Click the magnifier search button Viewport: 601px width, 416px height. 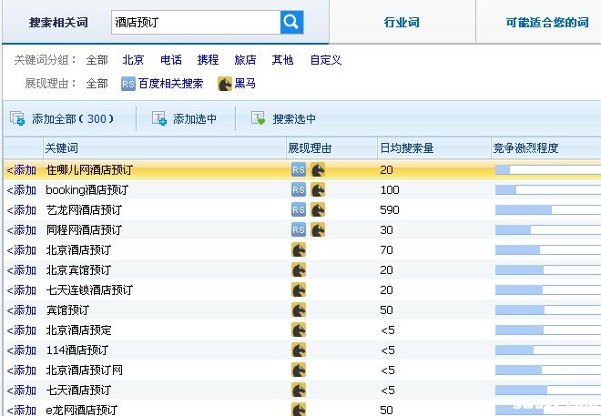[x=291, y=22]
